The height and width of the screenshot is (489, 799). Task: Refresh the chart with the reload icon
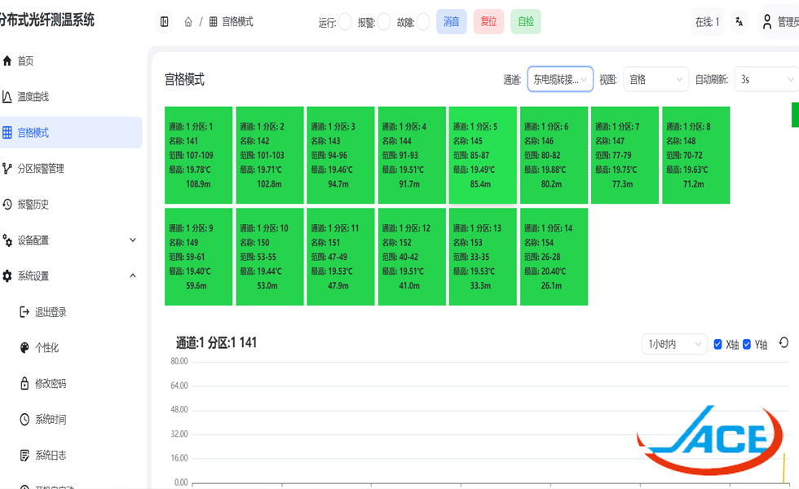click(784, 343)
